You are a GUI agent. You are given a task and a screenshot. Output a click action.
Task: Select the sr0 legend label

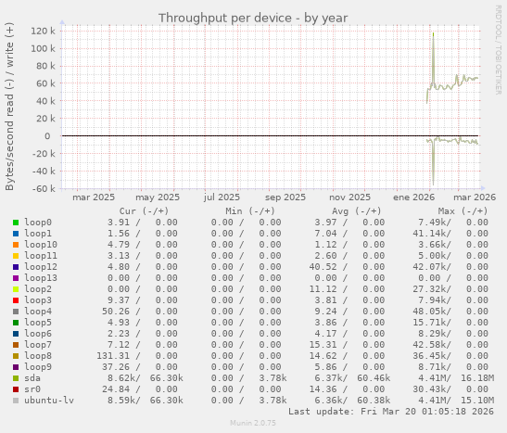pos(32,389)
